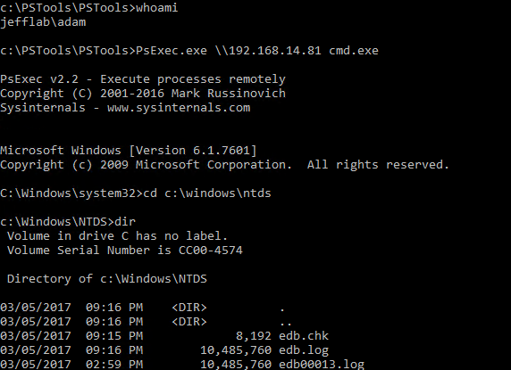Click the dir command at NTDS prompt
The height and width of the screenshot is (370, 511).
point(125,222)
